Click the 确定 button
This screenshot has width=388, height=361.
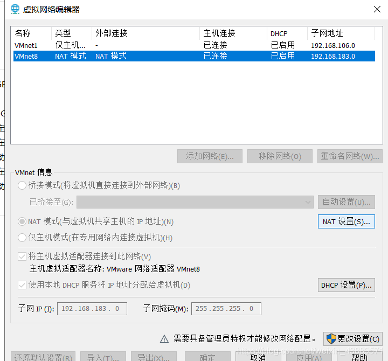pyautogui.click(x=207, y=357)
